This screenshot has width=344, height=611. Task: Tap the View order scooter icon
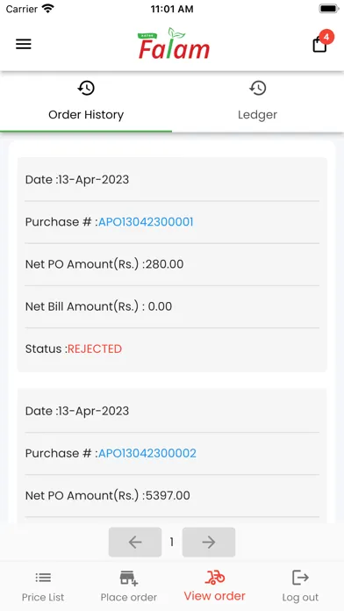pos(215,577)
